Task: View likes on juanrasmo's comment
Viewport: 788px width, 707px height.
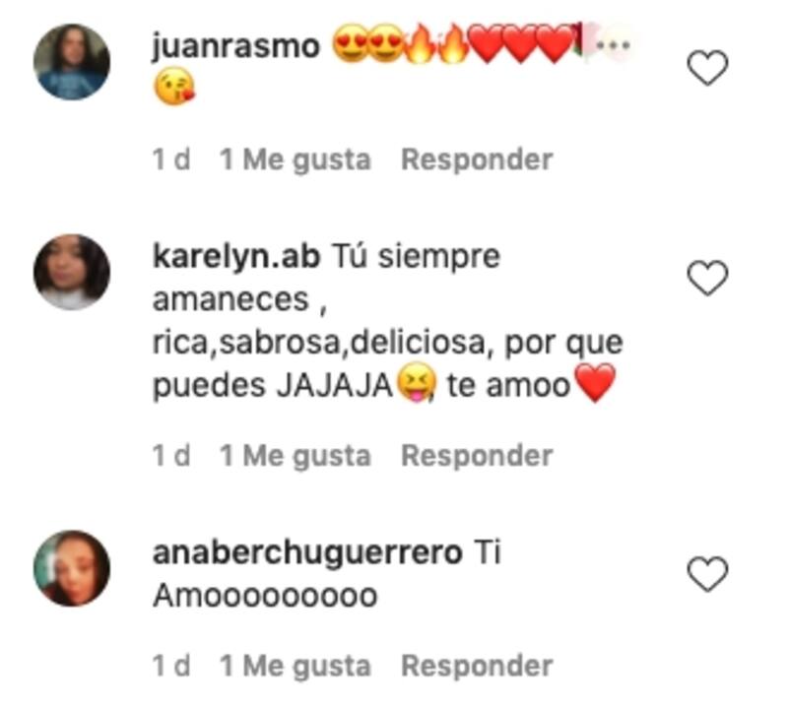Action: click(295, 160)
